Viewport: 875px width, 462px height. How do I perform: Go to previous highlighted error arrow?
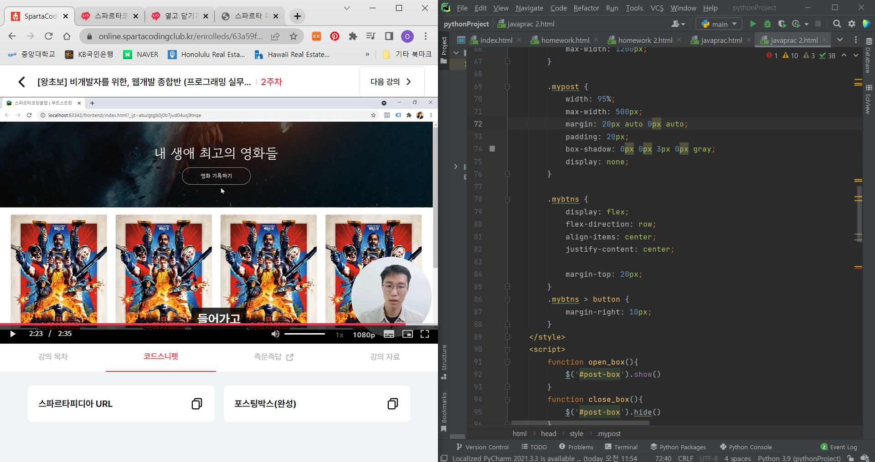pos(844,55)
